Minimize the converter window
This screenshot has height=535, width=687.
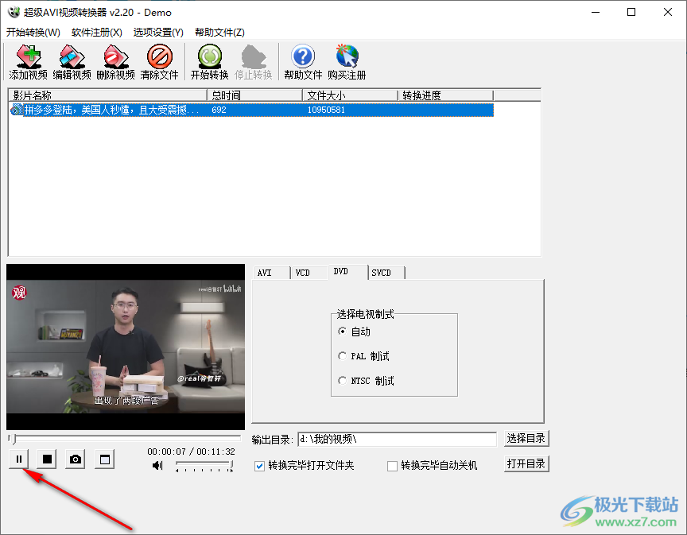pyautogui.click(x=596, y=12)
